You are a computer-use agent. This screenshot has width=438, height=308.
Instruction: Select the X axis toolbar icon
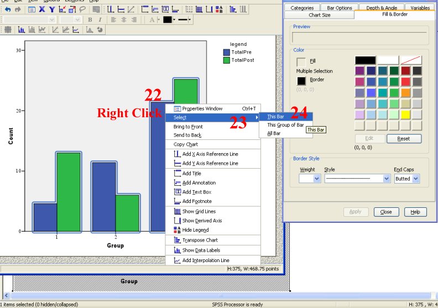coord(42,9)
